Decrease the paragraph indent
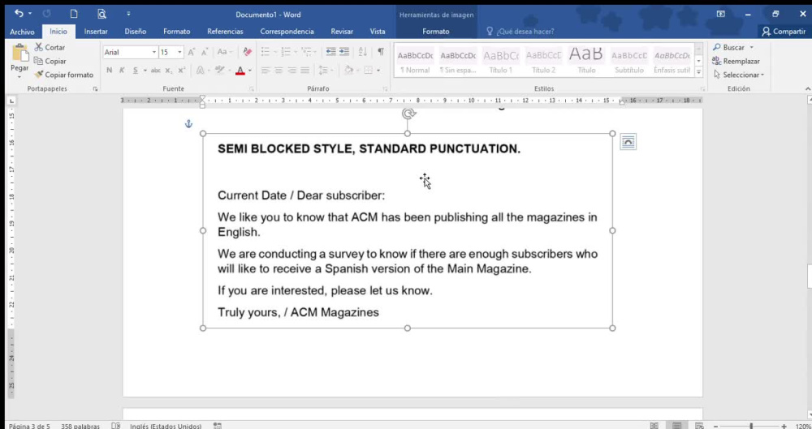The image size is (812, 429). coord(331,52)
